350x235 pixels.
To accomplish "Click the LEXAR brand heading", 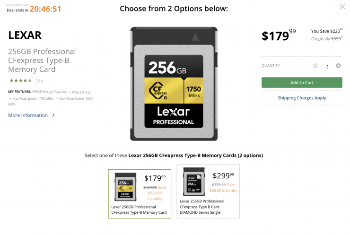I will 25,35.
